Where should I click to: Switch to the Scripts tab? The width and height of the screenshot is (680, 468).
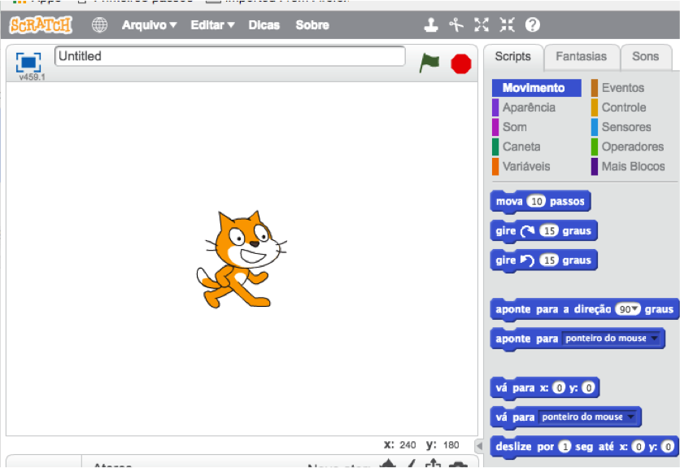(513, 56)
